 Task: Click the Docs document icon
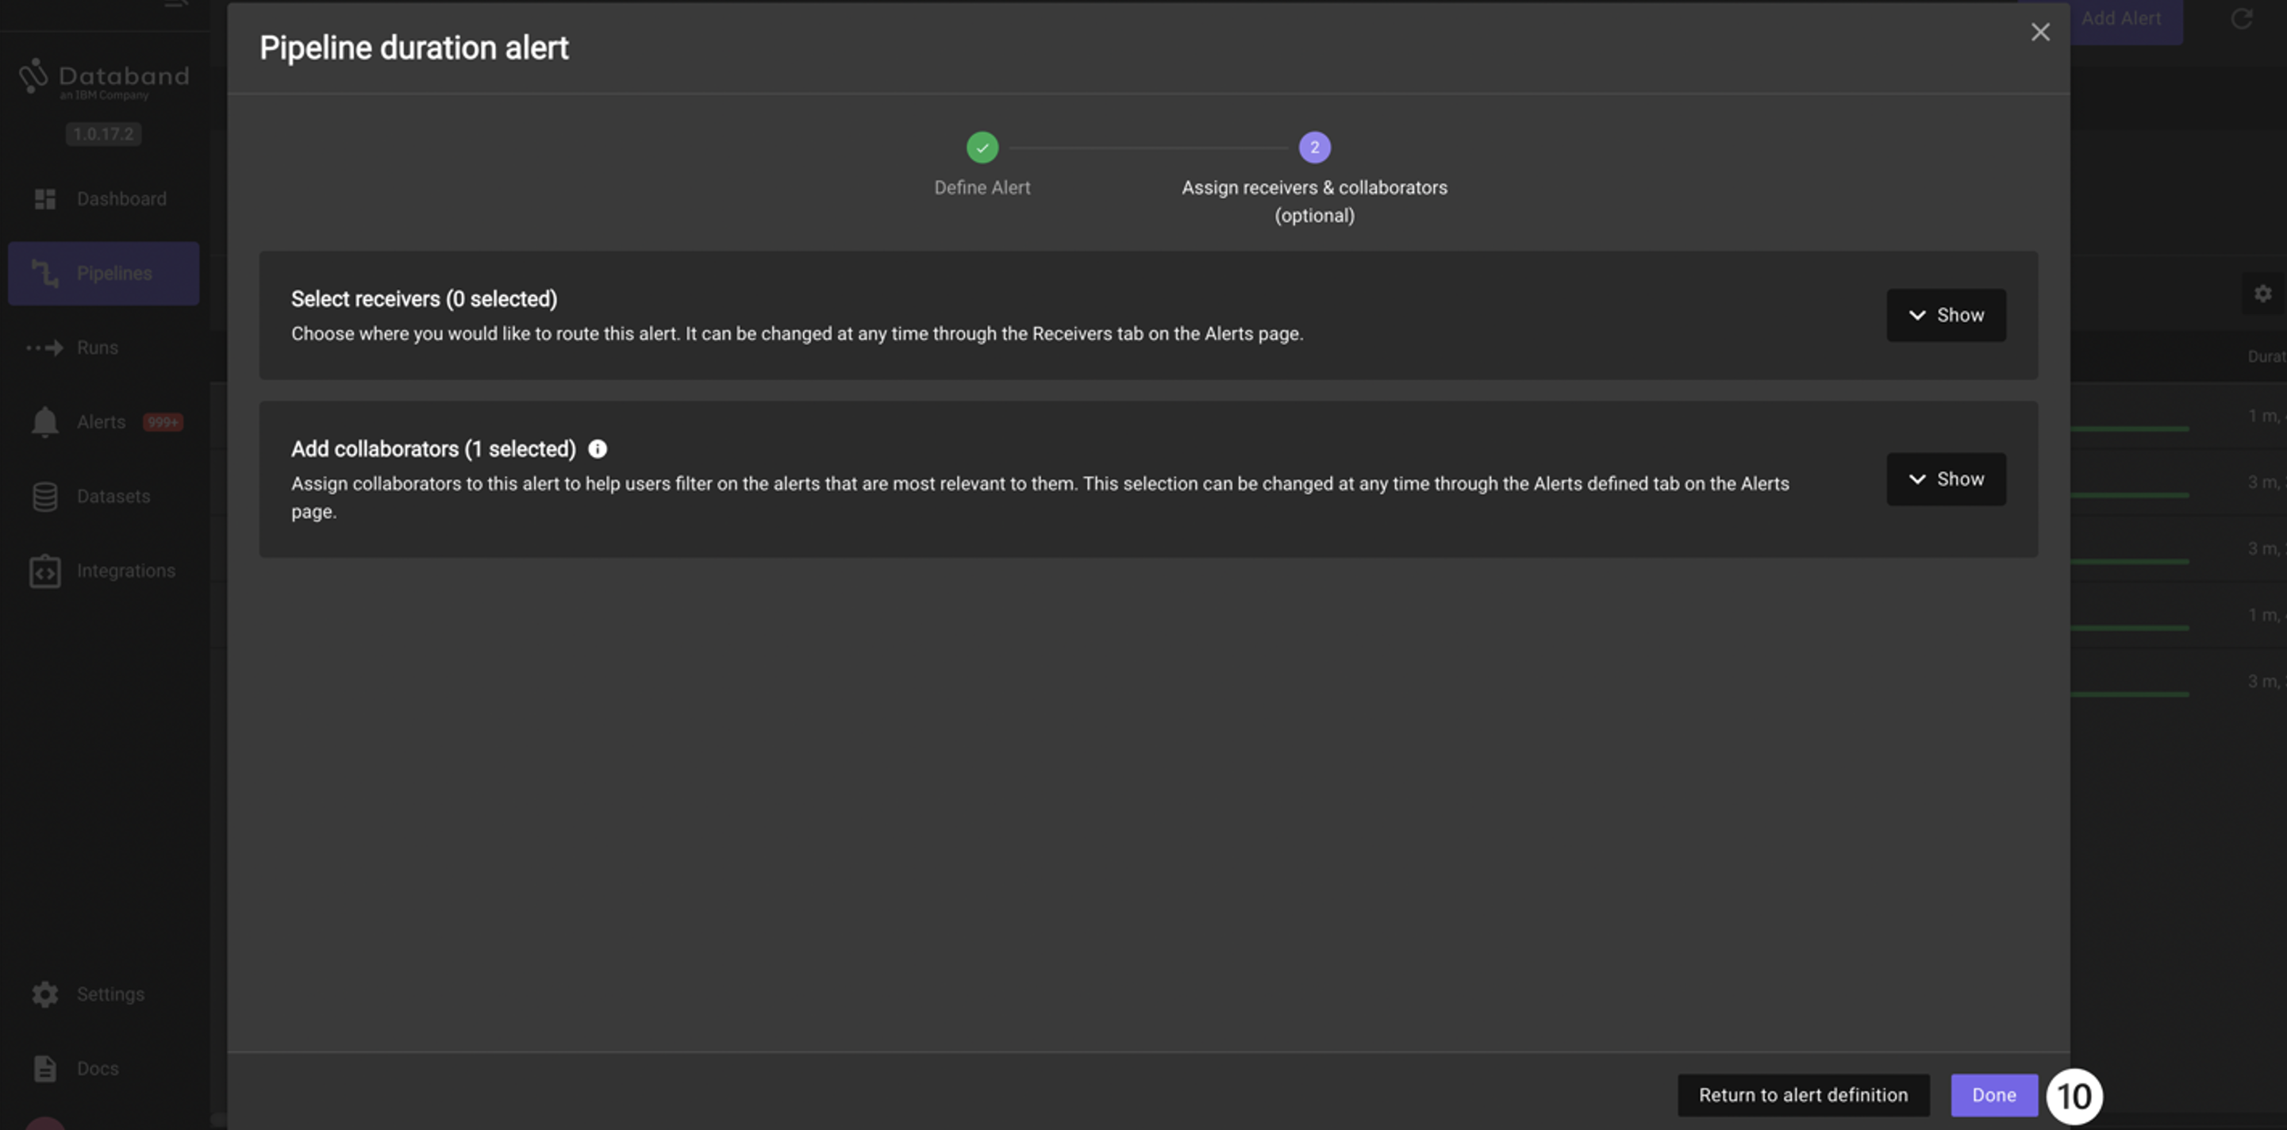point(44,1069)
